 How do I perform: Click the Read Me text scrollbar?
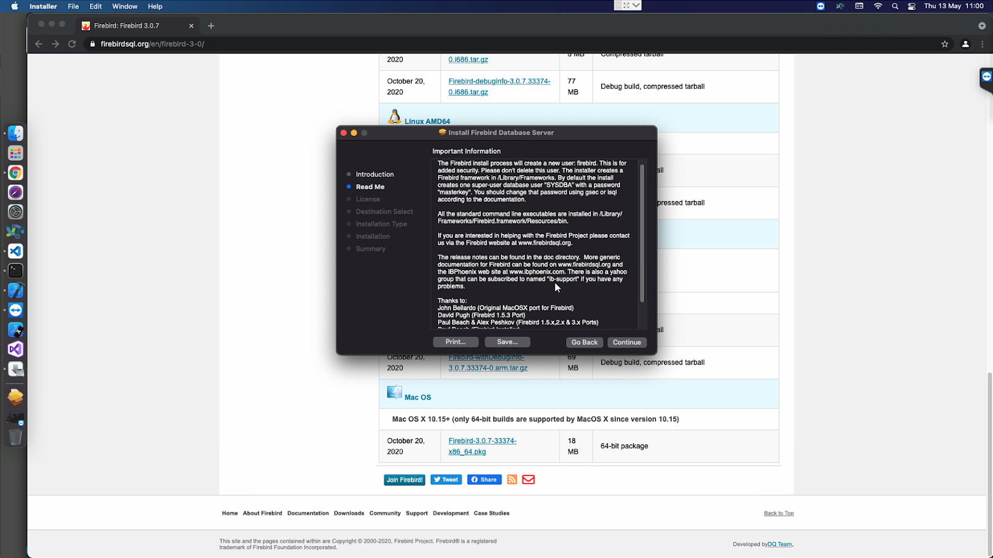pos(642,233)
